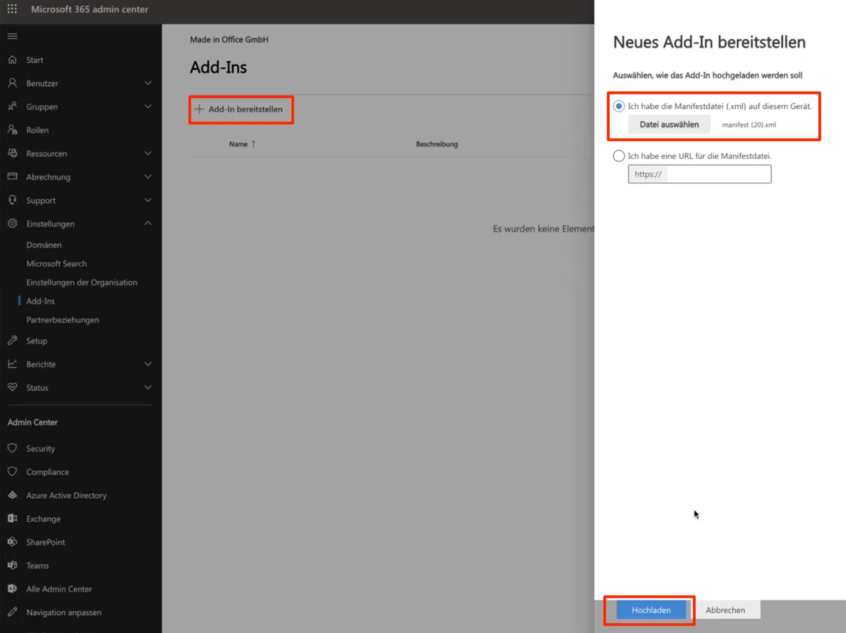The image size is (846, 633).
Task: Select Microsoft Search in the sidebar
Action: pyautogui.click(x=56, y=263)
